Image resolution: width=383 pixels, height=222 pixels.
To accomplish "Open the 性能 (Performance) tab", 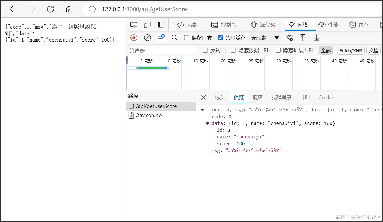I will coord(328,25).
